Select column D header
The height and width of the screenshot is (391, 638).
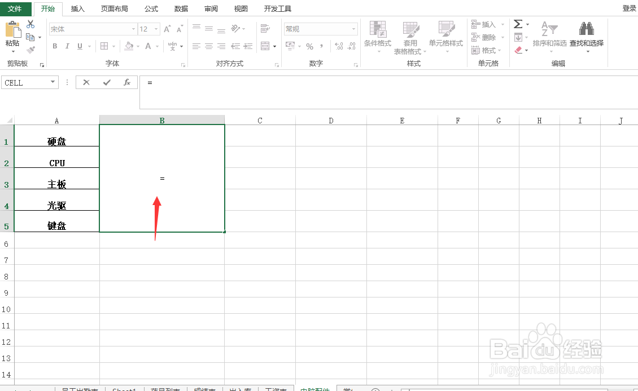(x=331, y=120)
